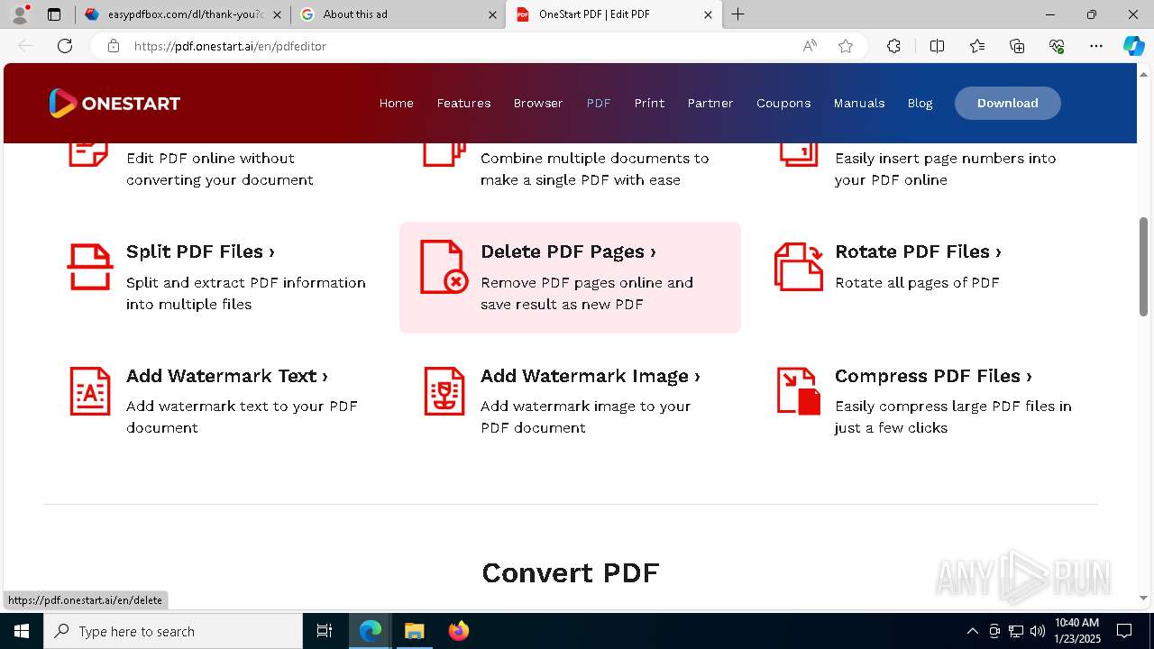
Task: Click the Rotate PDF Files icon
Action: pos(799,267)
